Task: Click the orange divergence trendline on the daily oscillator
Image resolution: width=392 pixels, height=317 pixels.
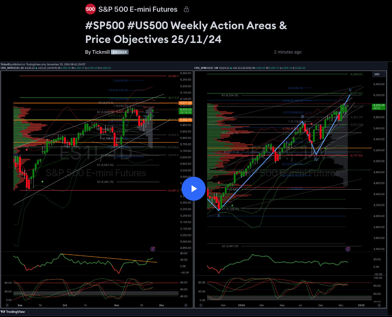Action: coord(109,258)
